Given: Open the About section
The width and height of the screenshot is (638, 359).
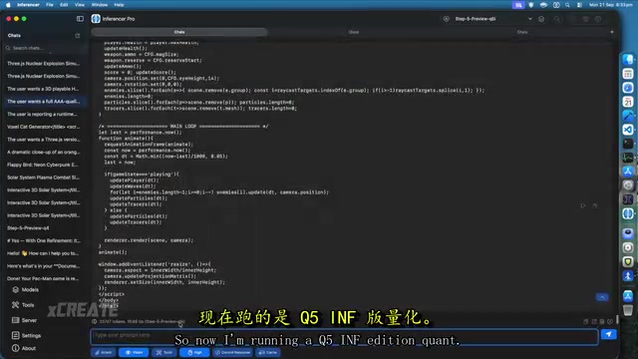Looking at the screenshot, I should tap(24, 348).
